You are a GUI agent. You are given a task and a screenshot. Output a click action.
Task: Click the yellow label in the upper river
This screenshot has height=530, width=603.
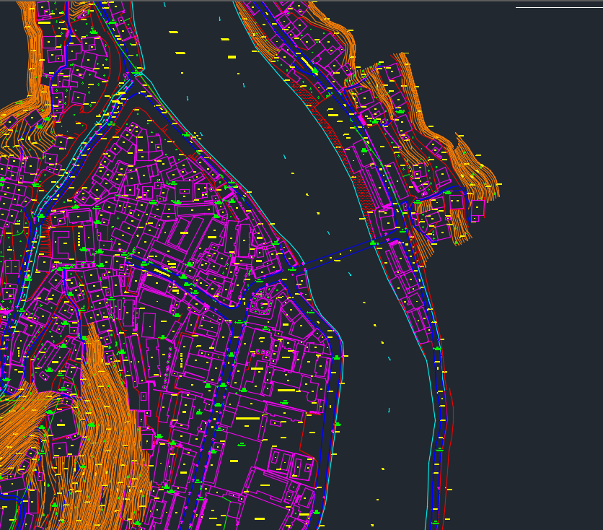click(x=232, y=57)
